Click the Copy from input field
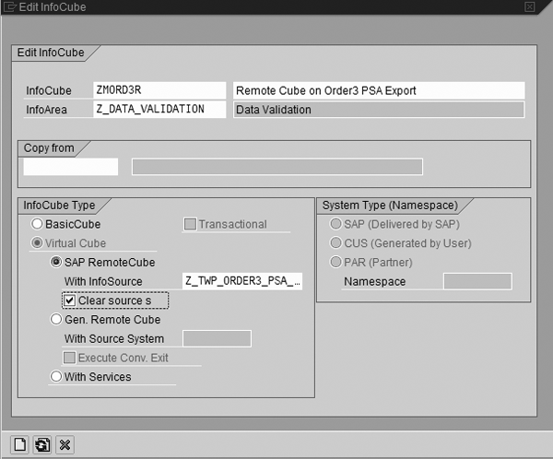The height and width of the screenshot is (459, 553). [x=70, y=167]
